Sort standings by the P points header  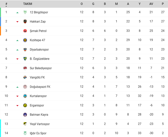163,4
